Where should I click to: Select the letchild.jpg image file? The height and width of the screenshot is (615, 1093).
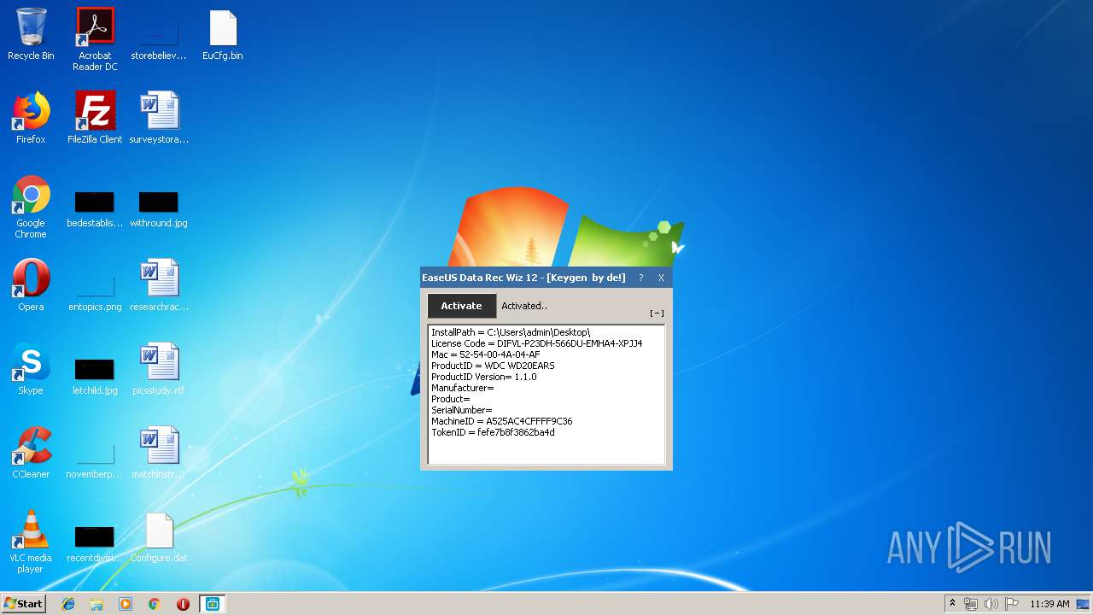point(95,375)
